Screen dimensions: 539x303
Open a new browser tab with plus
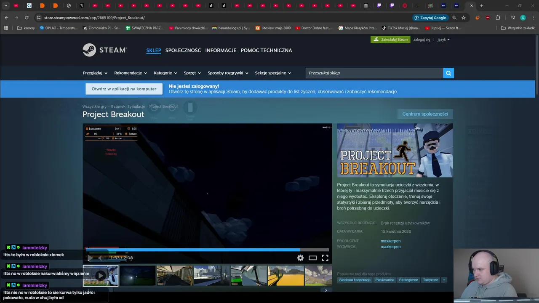point(482,5)
